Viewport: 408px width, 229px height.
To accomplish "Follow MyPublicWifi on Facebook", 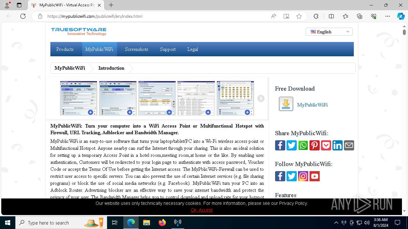I will [280, 176].
